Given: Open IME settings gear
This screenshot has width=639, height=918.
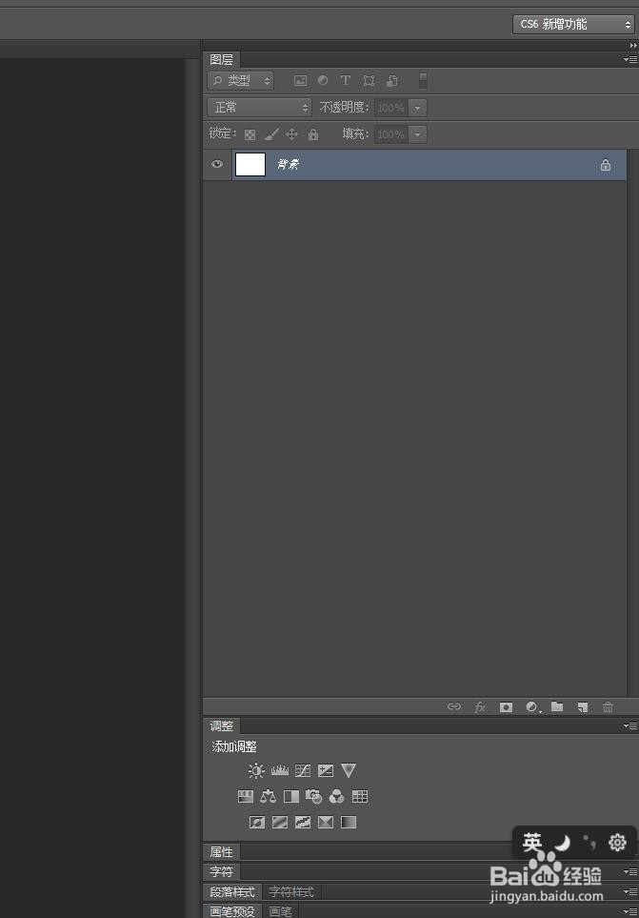Looking at the screenshot, I should 617,843.
